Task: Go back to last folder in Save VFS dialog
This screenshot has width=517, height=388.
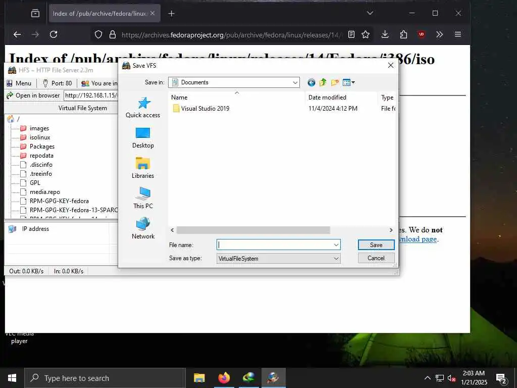Action: point(311,82)
